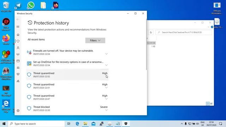
Task: Click shield icon of the Threat blocked item
Action: 29,108
